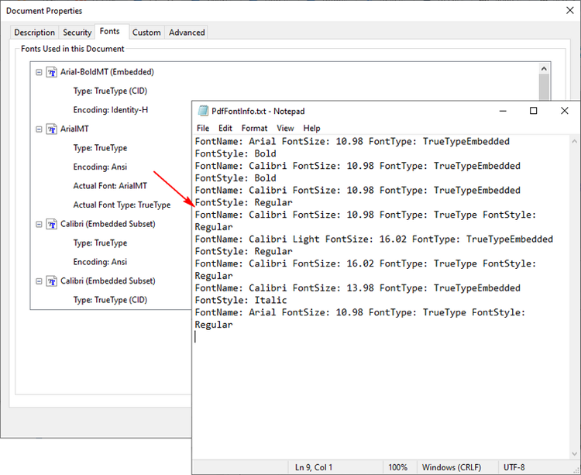Click the Calibri font icon above 'Type: TrueType (CID)'
The height and width of the screenshot is (475, 581).
click(51, 281)
